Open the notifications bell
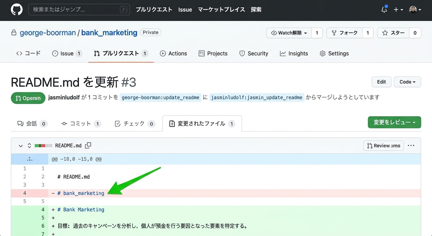 384,10
